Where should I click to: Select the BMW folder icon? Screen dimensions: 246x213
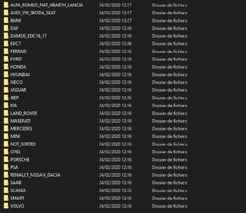(6, 21)
